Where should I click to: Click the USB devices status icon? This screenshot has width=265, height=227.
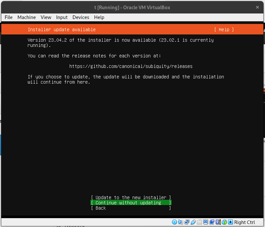(x=193, y=222)
